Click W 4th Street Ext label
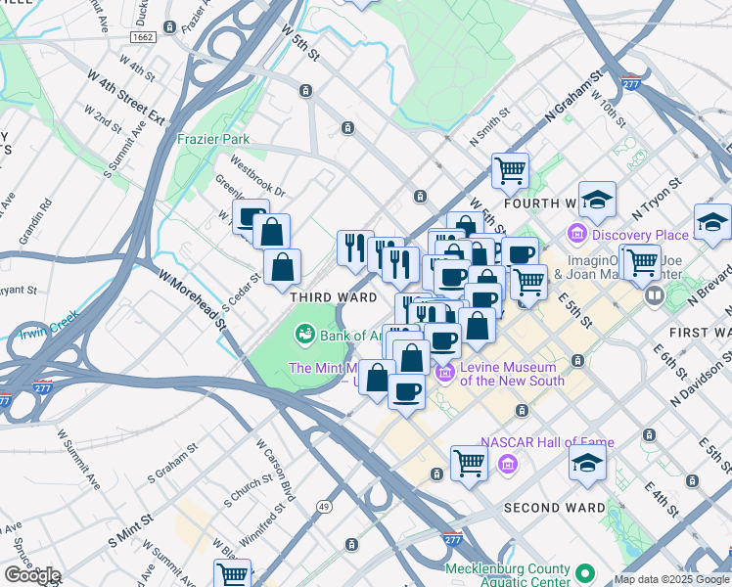Viewport: 732px width, 587px height. point(126,98)
